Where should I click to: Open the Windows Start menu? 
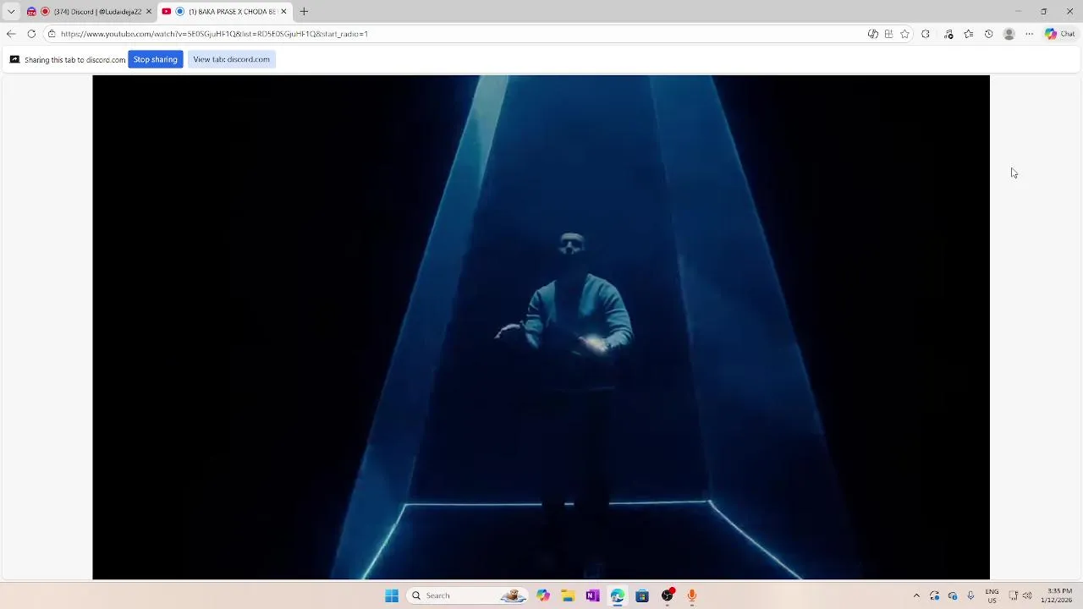pos(392,595)
